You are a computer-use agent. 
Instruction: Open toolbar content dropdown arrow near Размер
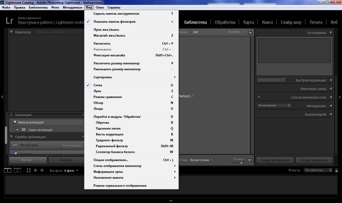249,160
